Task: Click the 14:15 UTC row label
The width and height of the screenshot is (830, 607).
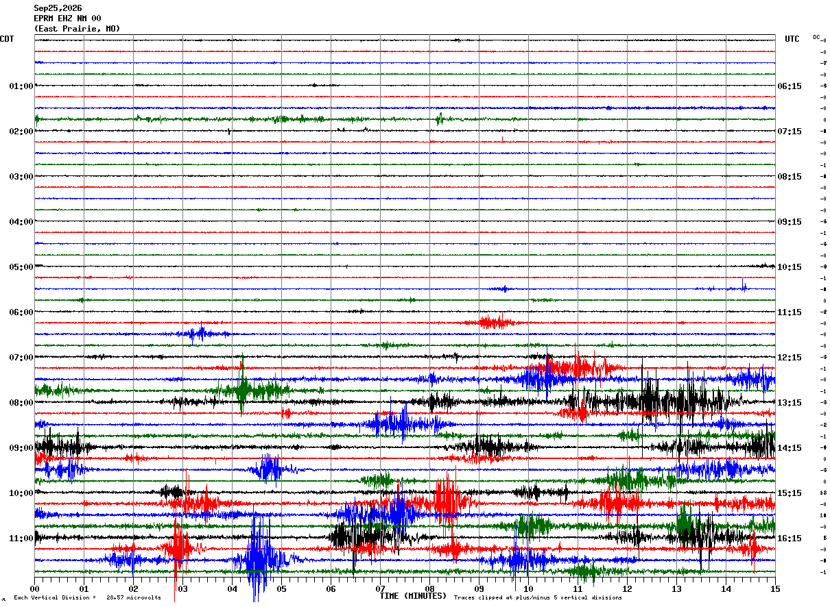Action: 790,448
